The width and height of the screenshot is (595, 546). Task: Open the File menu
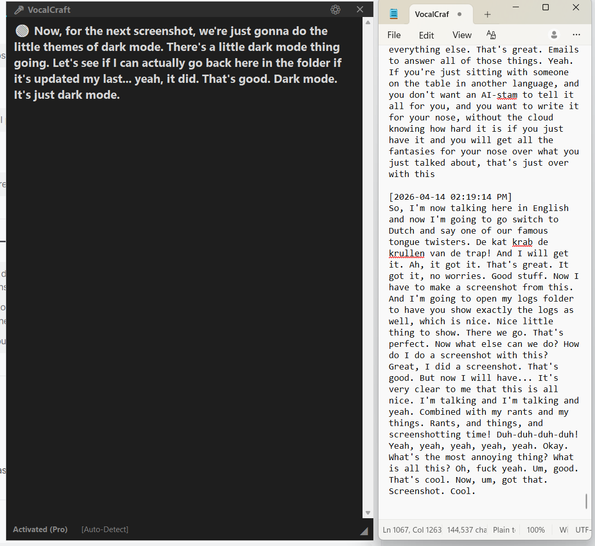pos(393,34)
